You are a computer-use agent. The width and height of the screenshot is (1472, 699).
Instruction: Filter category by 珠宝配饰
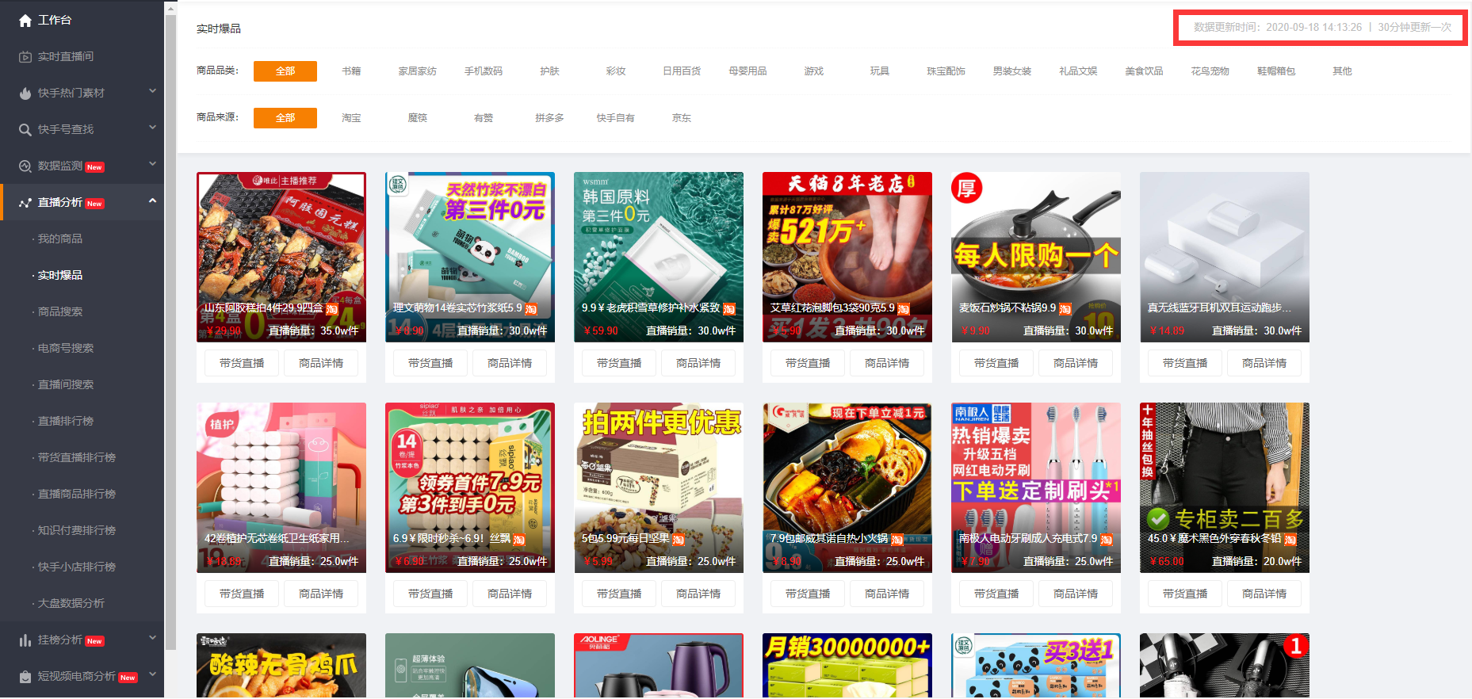coord(946,71)
